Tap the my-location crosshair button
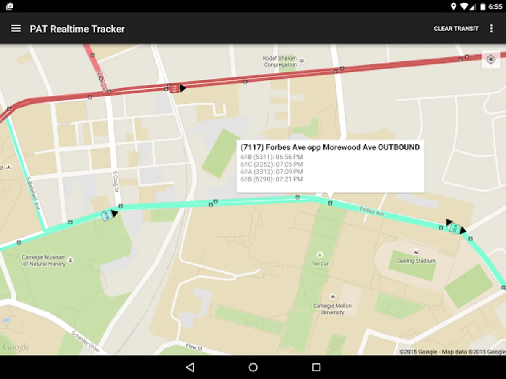This screenshot has height=379, width=506. 491,59
